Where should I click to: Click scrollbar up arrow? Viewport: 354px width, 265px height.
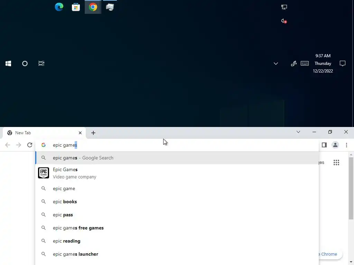pyautogui.click(x=351, y=155)
